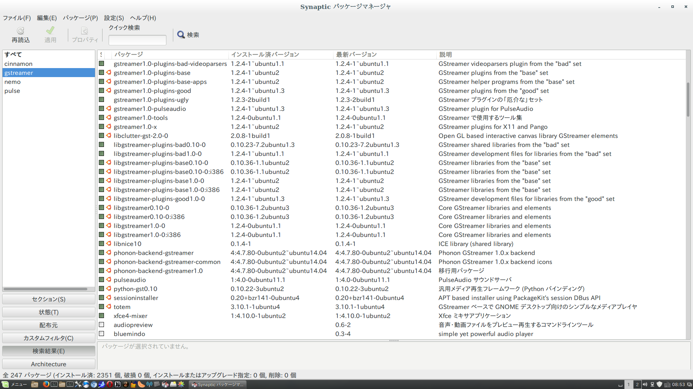
Task: Click the keyboard tray icon
Action: (667, 384)
